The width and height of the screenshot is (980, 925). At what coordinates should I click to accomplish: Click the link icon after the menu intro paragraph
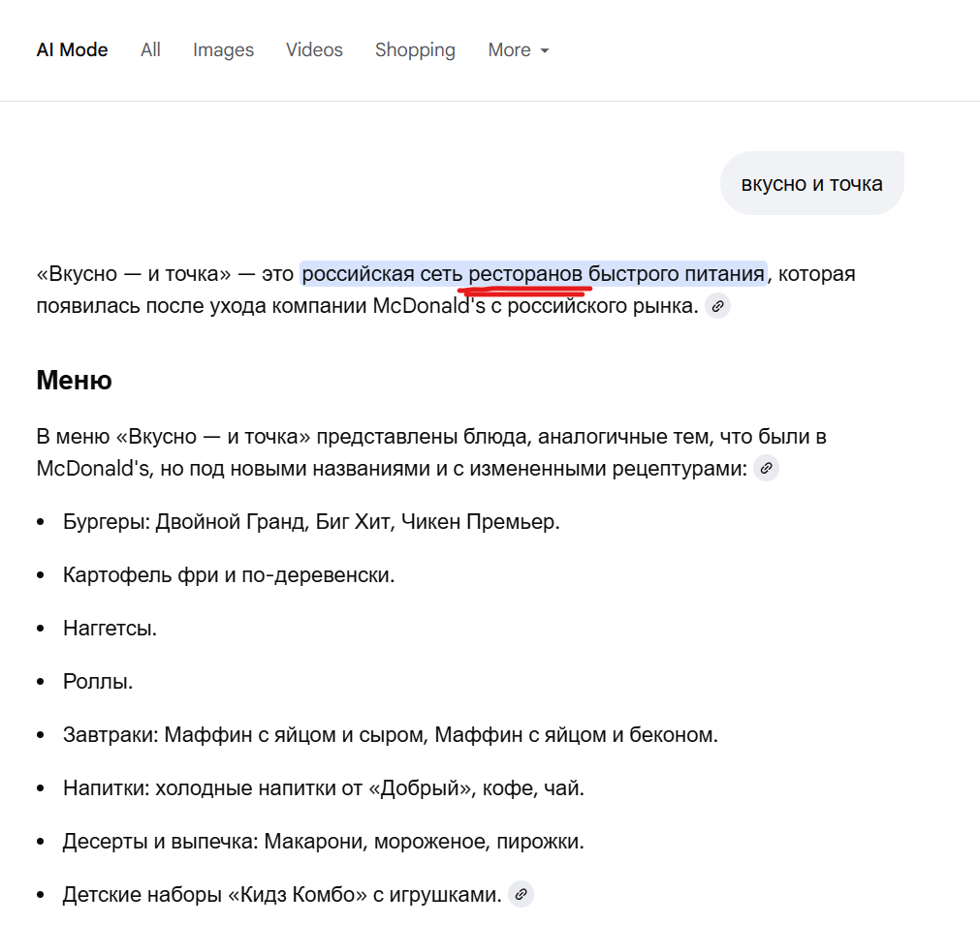pyautogui.click(x=766, y=469)
